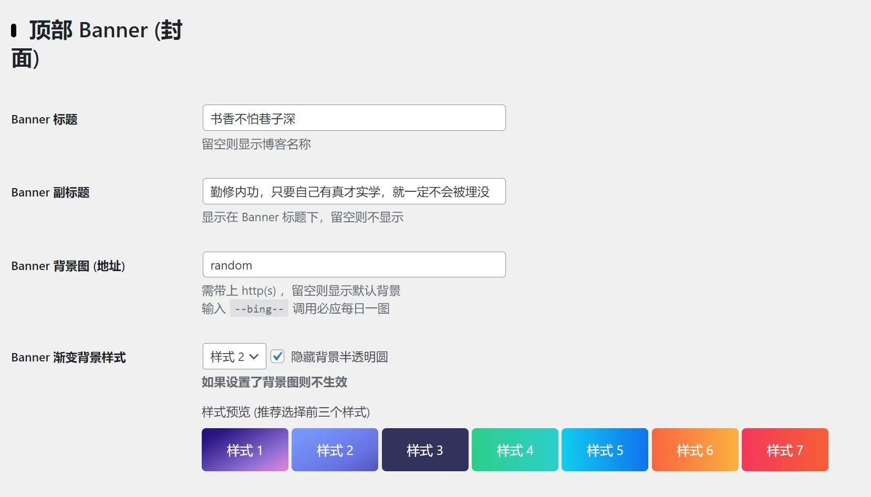This screenshot has height=497, width=871.
Task: Click the 顶部 Banner (封面) section heading
Action: [x=96, y=43]
